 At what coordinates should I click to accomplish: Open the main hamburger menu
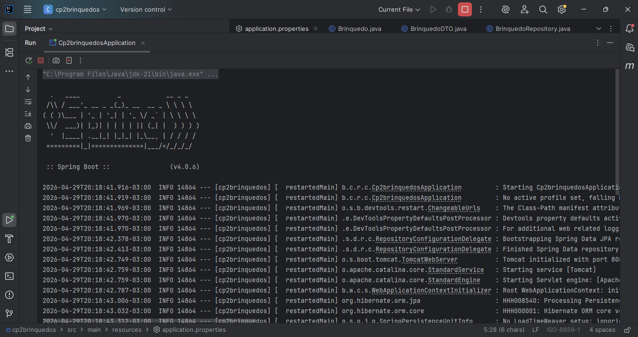[x=28, y=9]
